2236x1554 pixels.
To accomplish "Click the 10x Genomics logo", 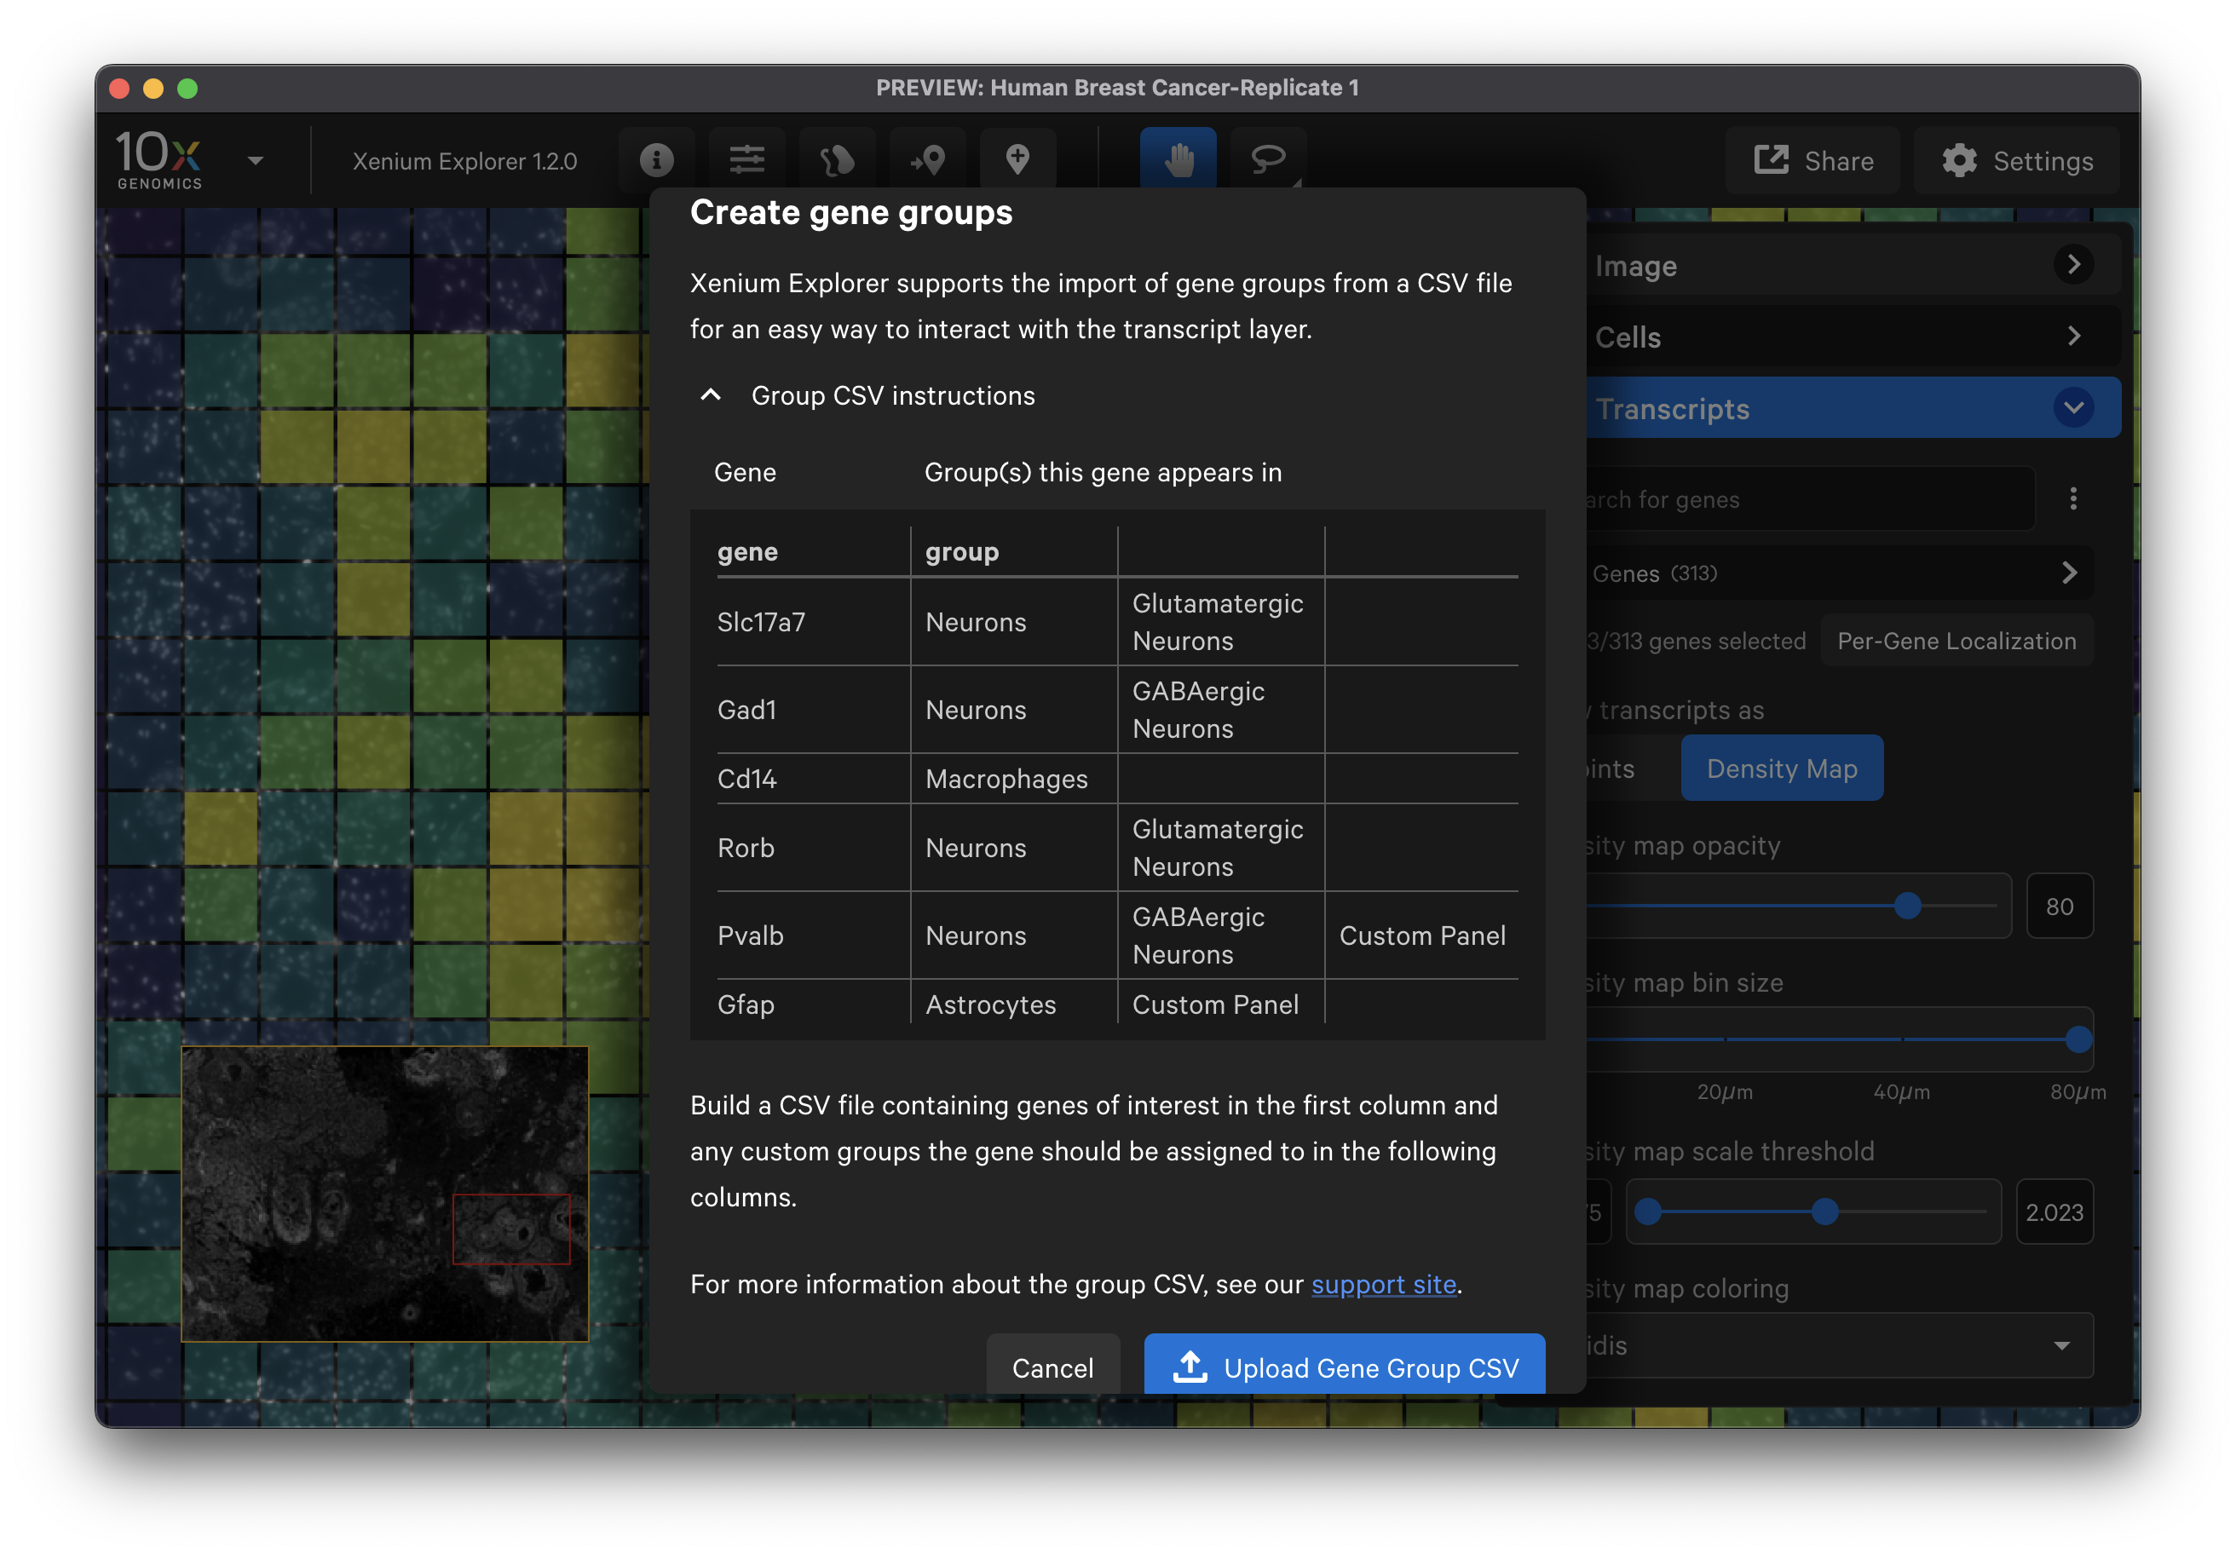I will coord(158,159).
